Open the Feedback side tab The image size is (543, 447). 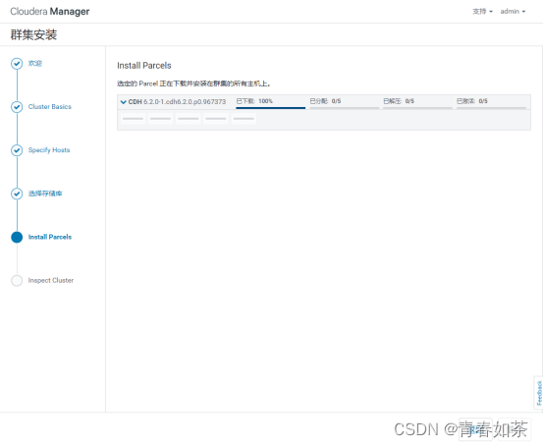click(539, 393)
